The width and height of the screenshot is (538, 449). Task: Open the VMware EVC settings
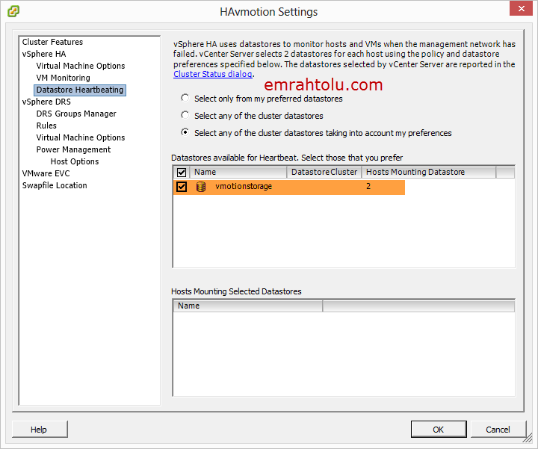46,174
